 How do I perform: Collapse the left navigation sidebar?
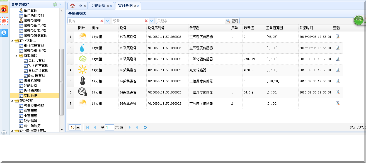(60, 4)
